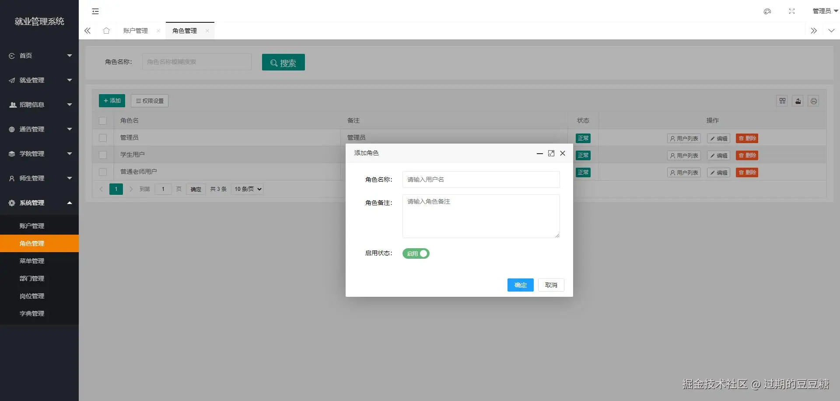Open the column filter grid icon
Viewport: 840px width, 401px height.
pos(782,101)
